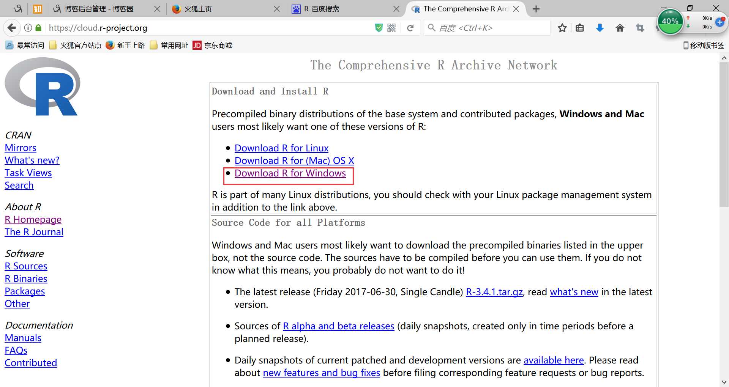Viewport: 729px width, 387px height.
Task: Click Download R for Windows link
Action: (290, 173)
